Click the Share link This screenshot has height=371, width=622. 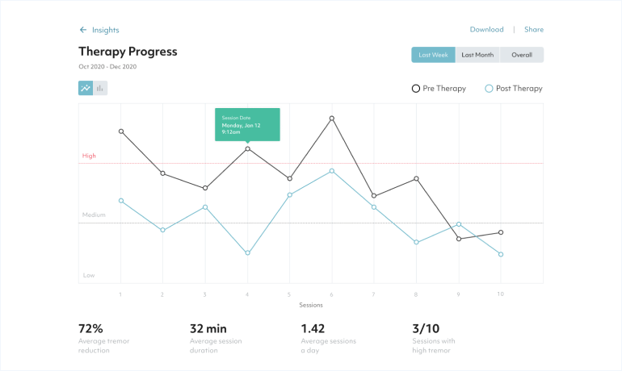(534, 29)
